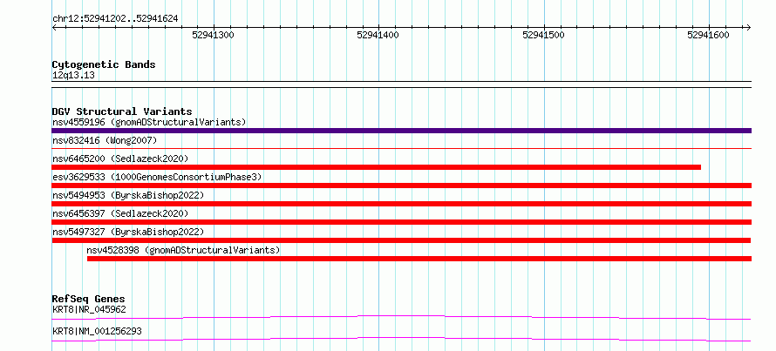Click ruler position 52941600

pyautogui.click(x=708, y=36)
